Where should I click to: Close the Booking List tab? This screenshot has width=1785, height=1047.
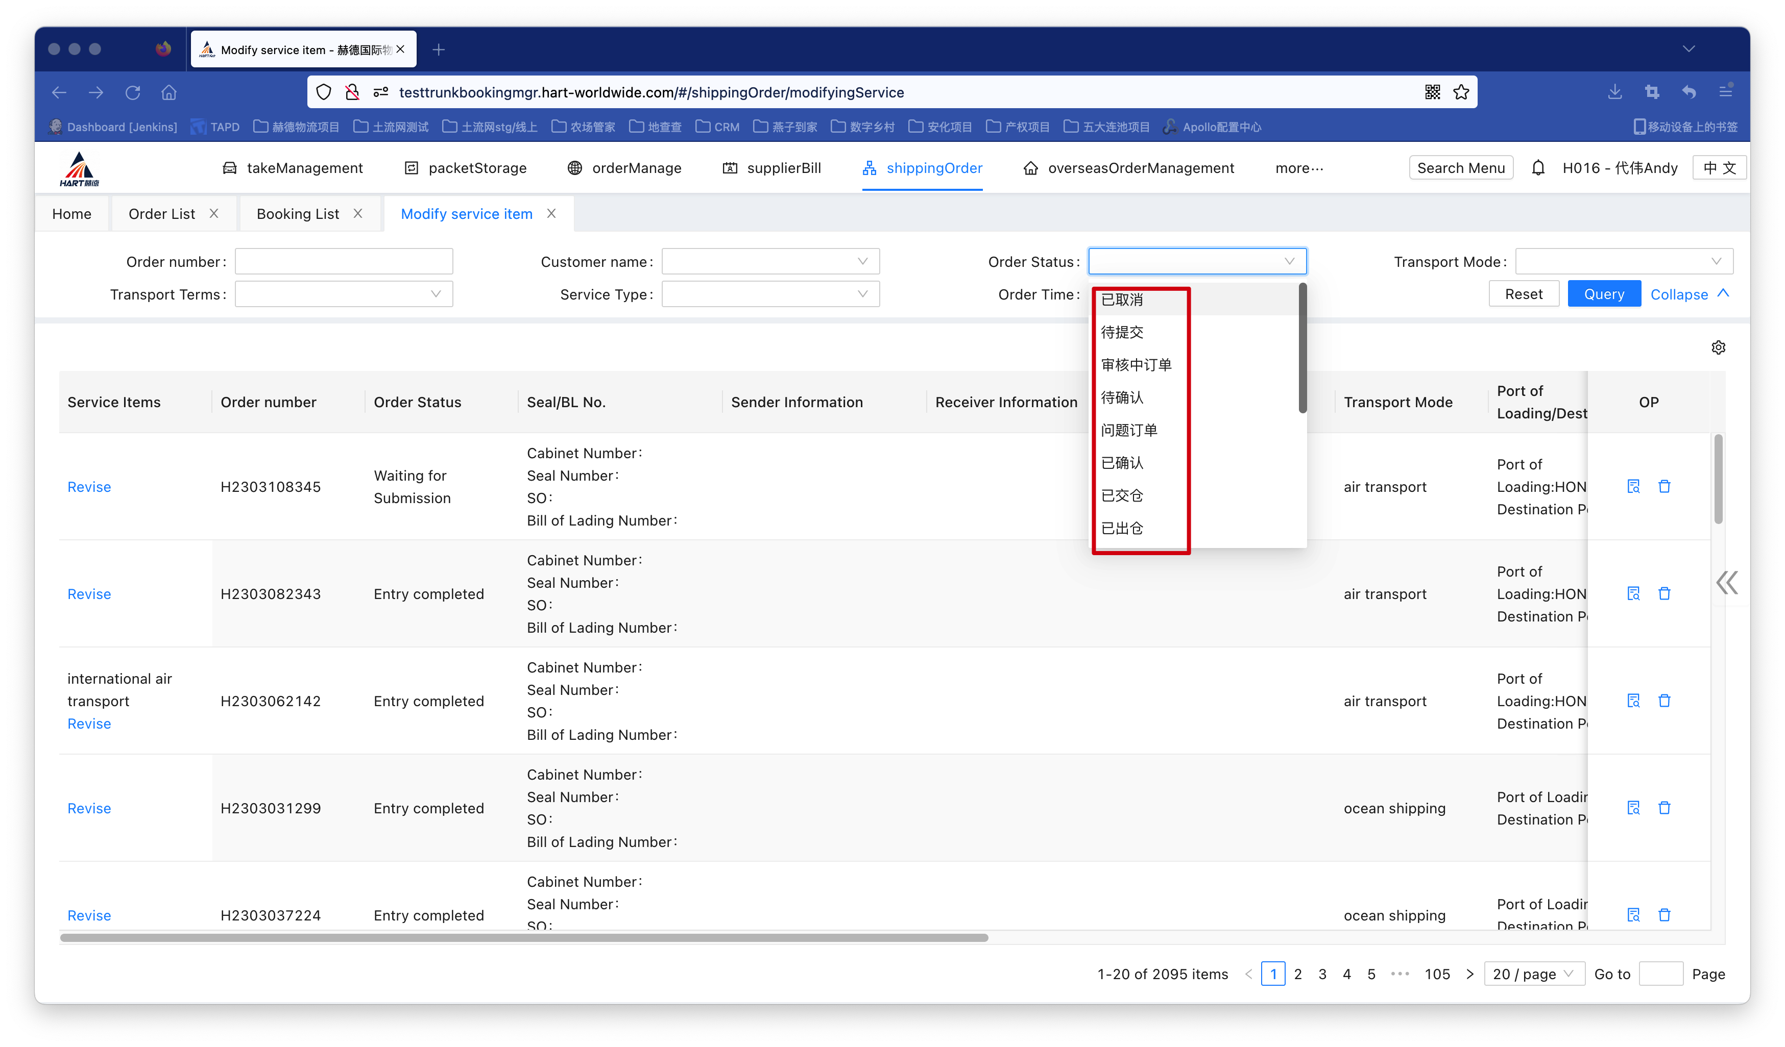tap(358, 213)
